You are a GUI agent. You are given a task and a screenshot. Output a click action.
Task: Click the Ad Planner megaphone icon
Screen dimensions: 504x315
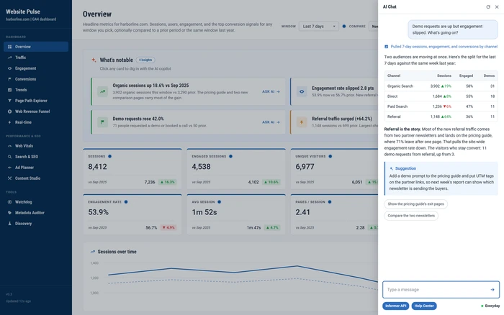coord(9,168)
